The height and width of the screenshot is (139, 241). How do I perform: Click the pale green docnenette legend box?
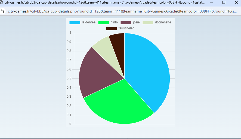tap(148, 22)
